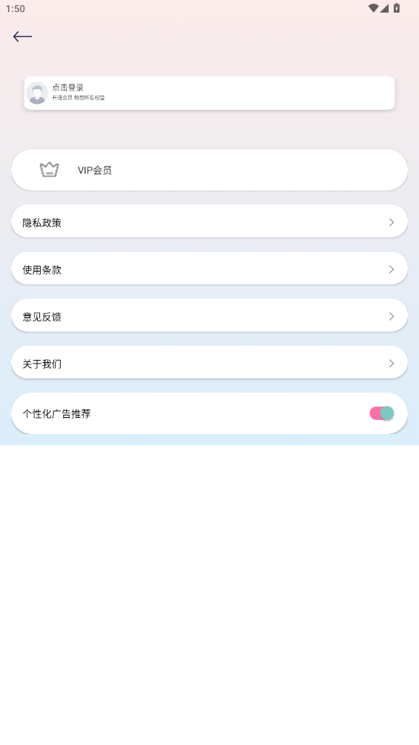419x745 pixels.
Task: Tap the 开通会员 subtitle under login
Action: [79, 98]
